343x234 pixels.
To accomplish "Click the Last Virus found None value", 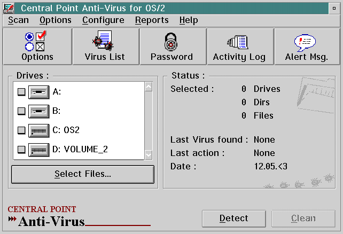I will tap(264, 140).
